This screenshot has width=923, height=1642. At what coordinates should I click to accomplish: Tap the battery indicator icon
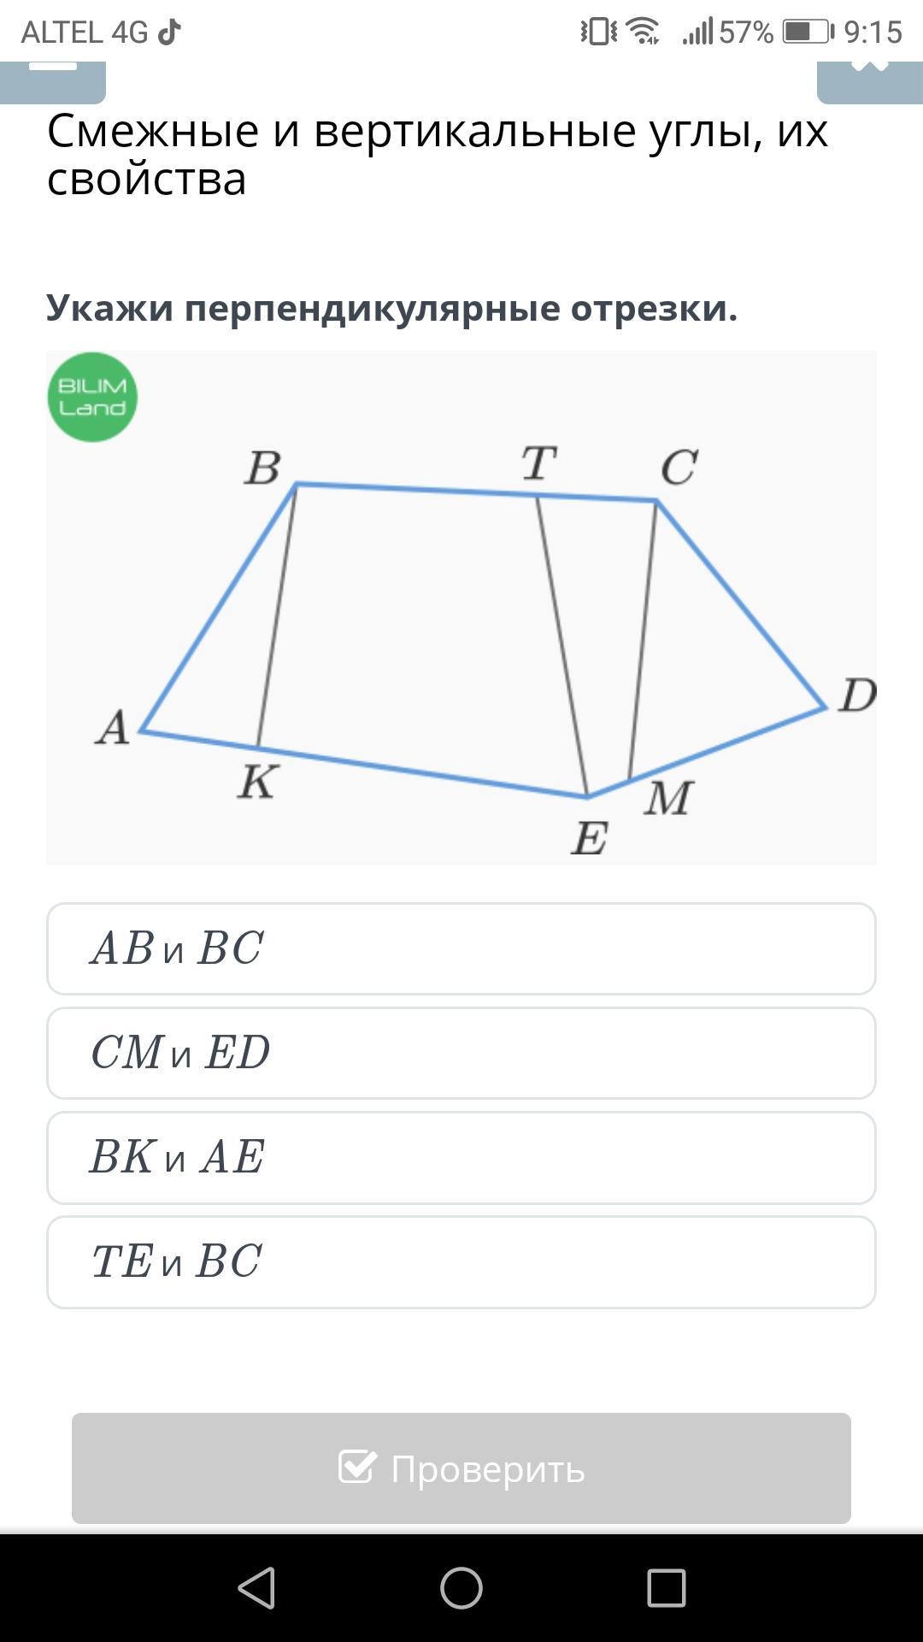click(809, 32)
